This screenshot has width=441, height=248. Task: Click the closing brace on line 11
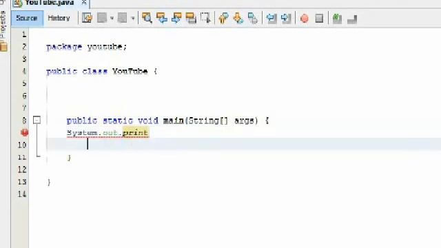pyautogui.click(x=69, y=158)
